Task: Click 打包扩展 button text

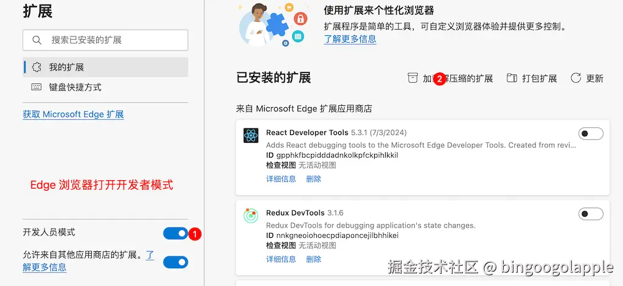Action: (540, 78)
